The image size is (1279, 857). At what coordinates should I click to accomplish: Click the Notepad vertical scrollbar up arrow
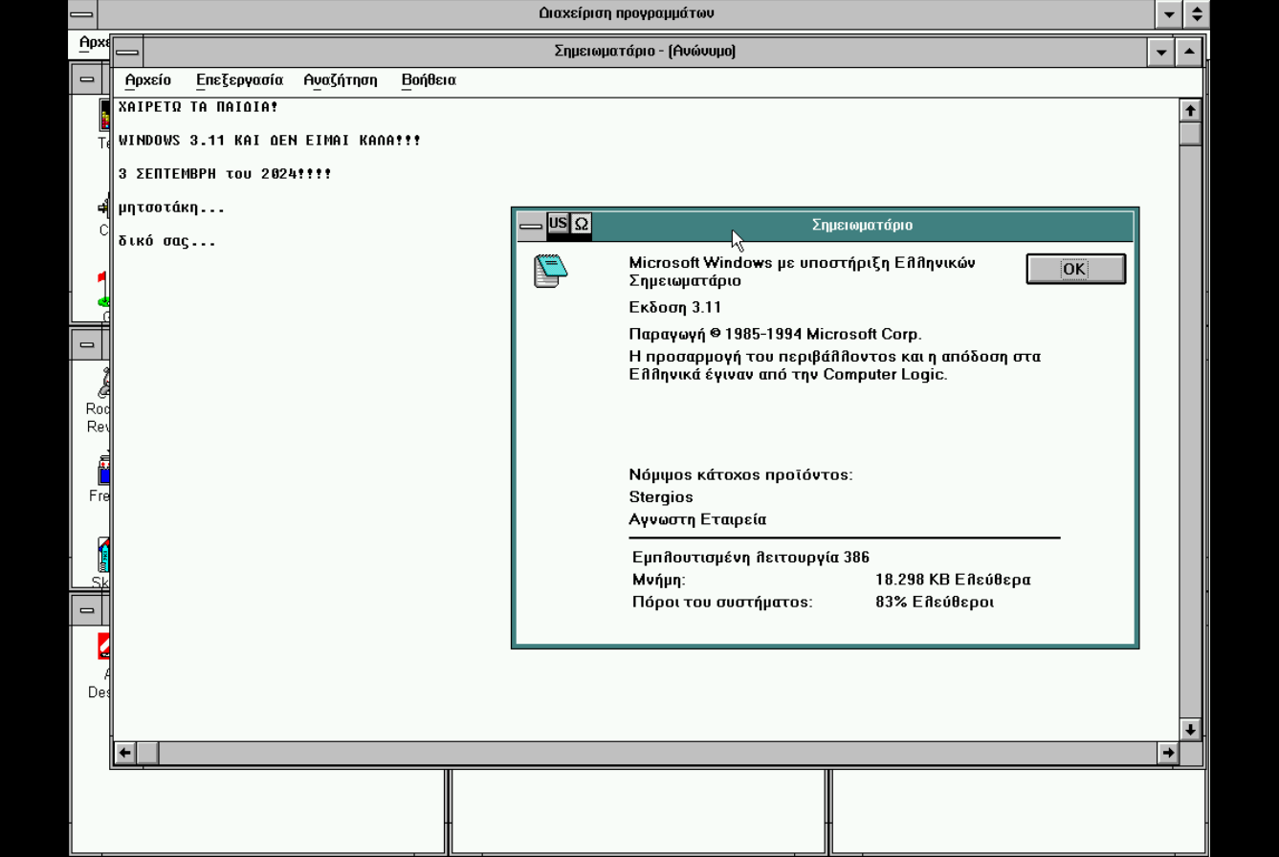tap(1190, 110)
